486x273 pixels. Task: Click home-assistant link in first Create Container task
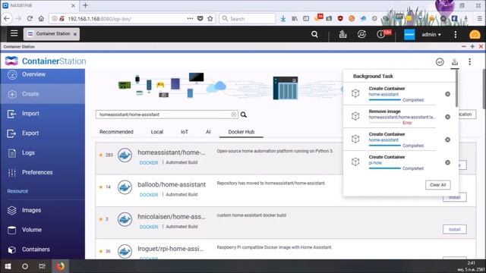tap(383, 94)
